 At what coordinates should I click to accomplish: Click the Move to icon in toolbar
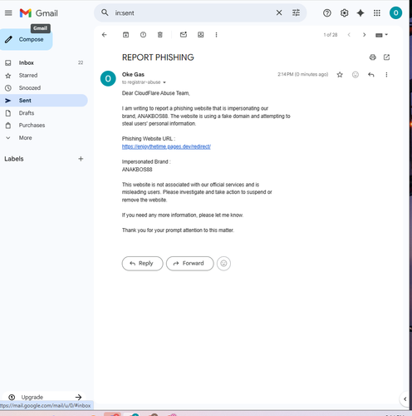coord(200,35)
